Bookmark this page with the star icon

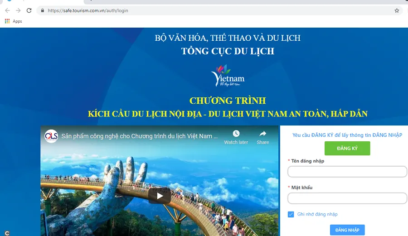pyautogui.click(x=397, y=10)
